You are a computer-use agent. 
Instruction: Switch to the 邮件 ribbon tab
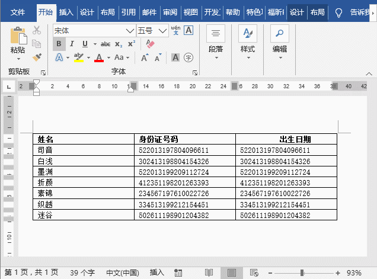pyautogui.click(x=149, y=12)
